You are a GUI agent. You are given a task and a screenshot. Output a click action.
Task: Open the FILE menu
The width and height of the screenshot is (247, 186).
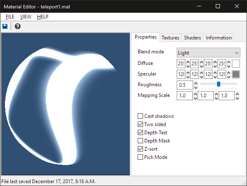coord(10,17)
